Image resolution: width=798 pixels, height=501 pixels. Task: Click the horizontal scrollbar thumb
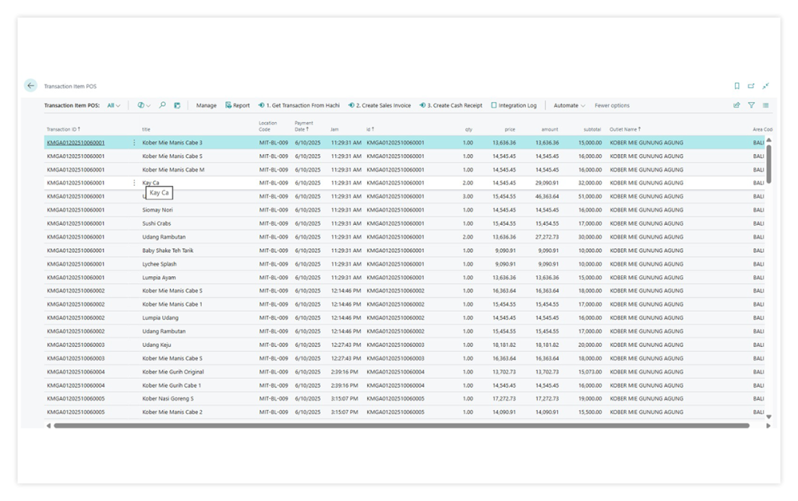point(401,426)
